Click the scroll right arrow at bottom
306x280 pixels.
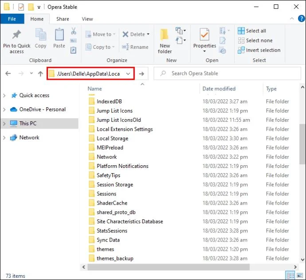[x=295, y=267]
